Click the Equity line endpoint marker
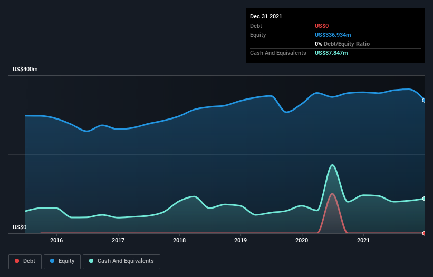433x277 pixels. coord(424,101)
